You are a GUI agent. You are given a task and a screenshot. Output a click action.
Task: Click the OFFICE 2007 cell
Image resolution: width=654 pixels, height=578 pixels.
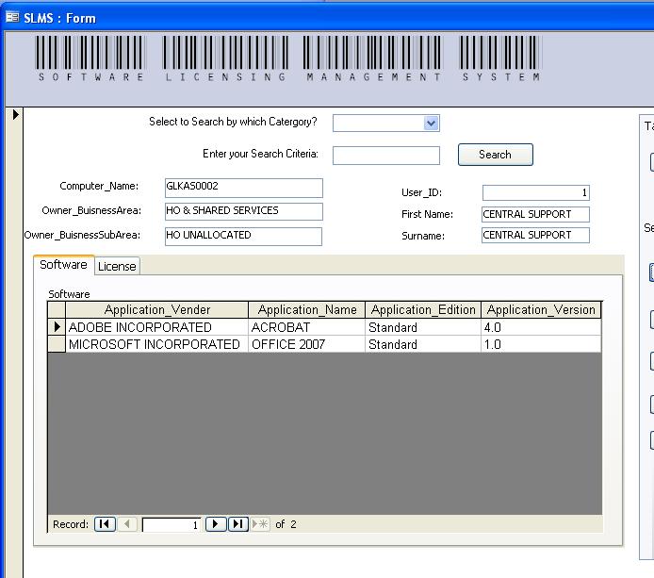point(306,344)
